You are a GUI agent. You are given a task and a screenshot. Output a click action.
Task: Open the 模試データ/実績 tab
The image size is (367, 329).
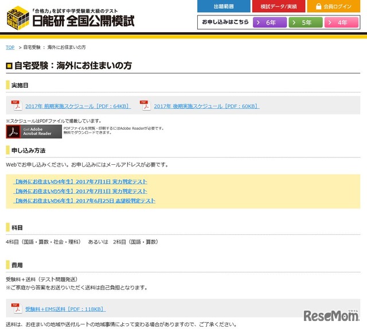(279, 6)
